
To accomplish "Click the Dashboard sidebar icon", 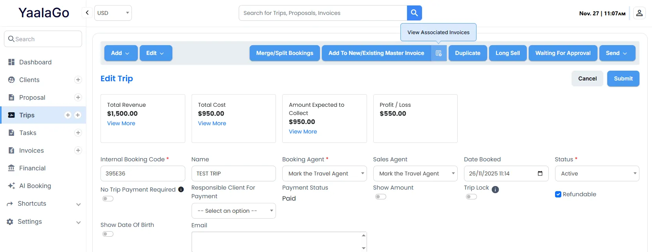I will click(11, 62).
